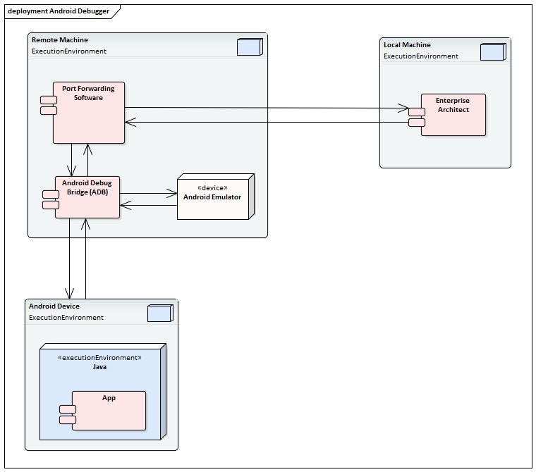Click the Port Forwarding Software component's port icon

point(48,105)
